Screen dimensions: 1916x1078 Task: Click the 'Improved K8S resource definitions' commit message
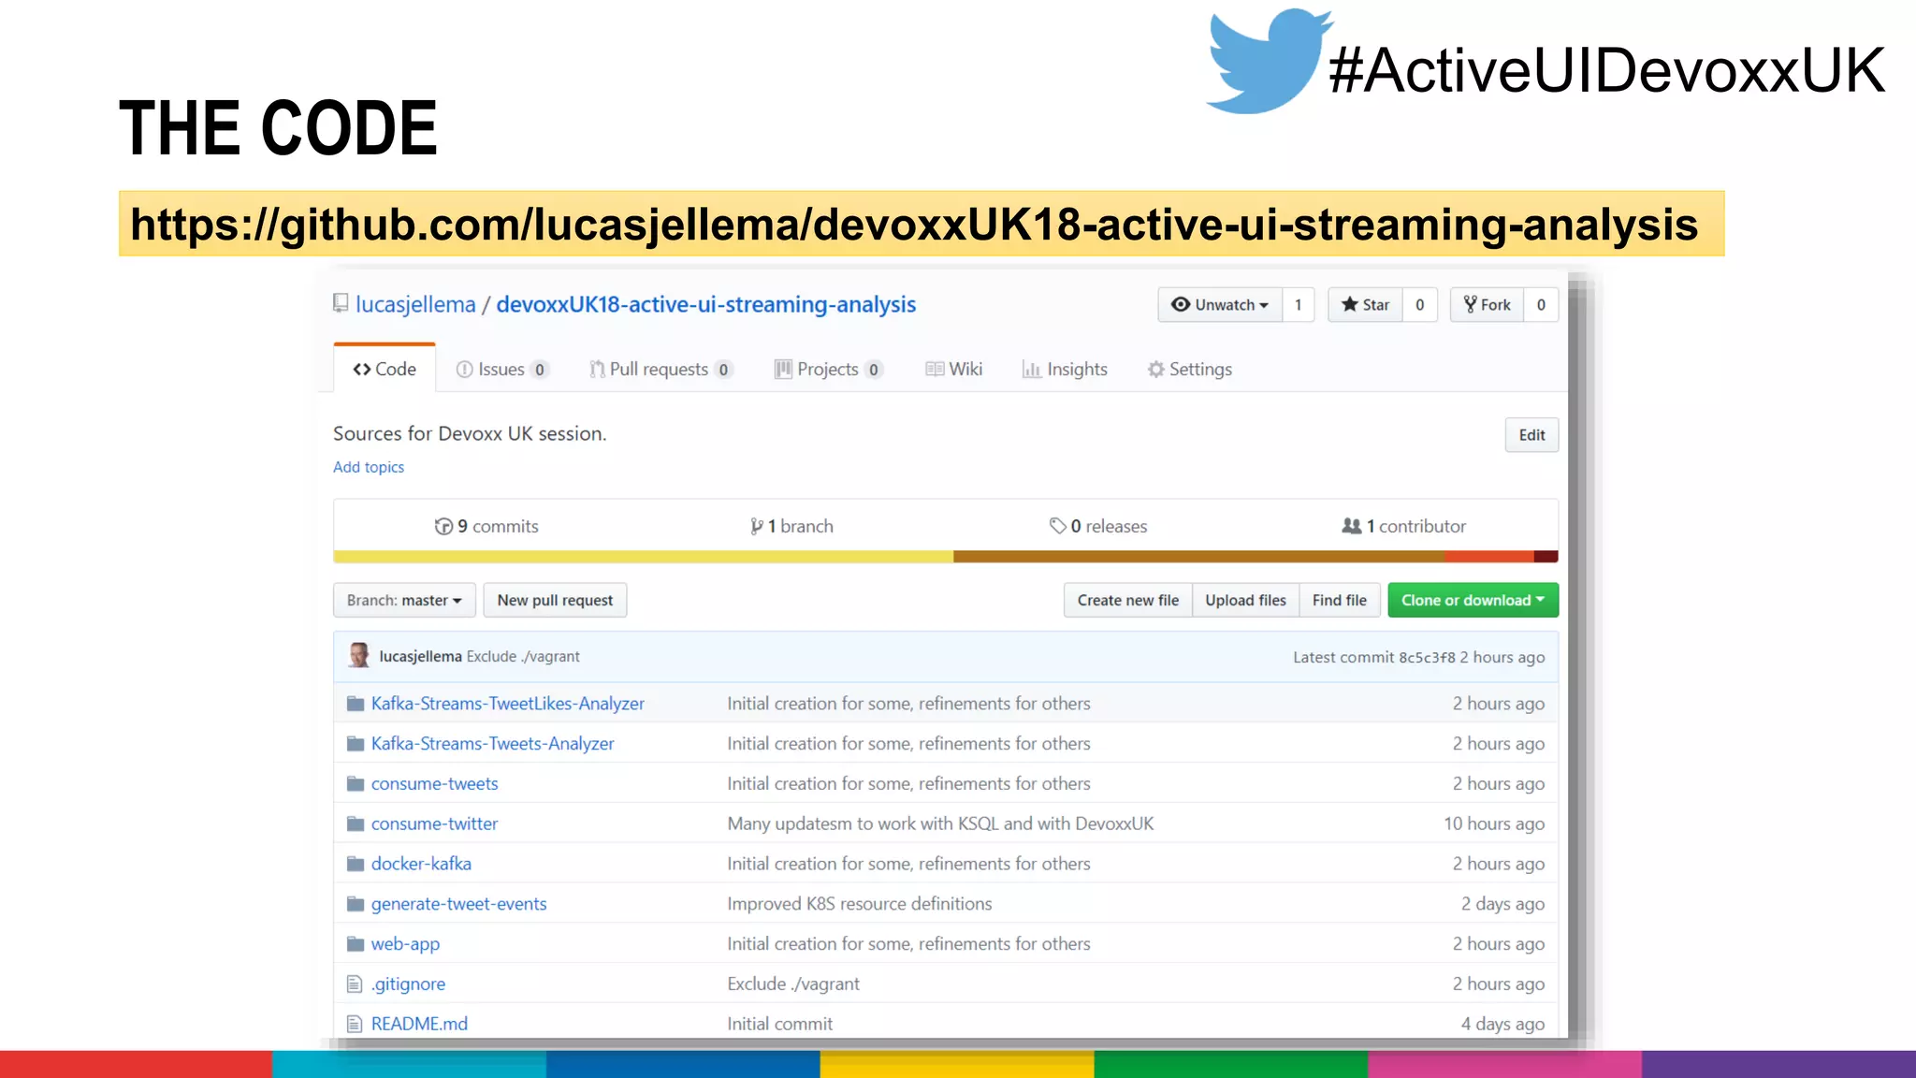click(860, 904)
